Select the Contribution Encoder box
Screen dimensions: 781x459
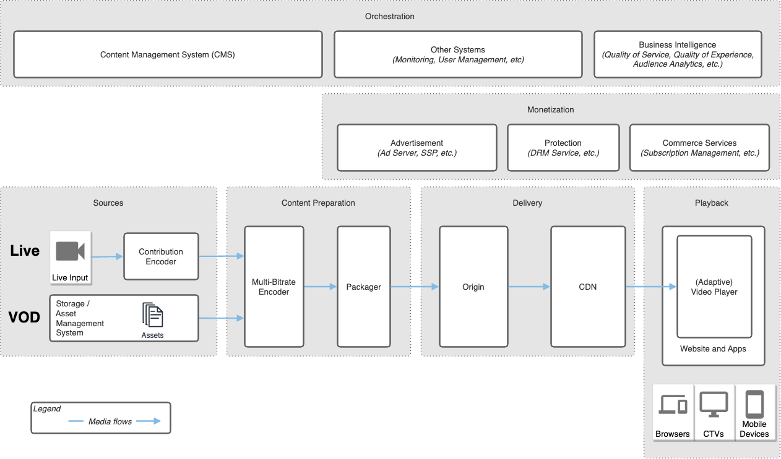tap(161, 256)
